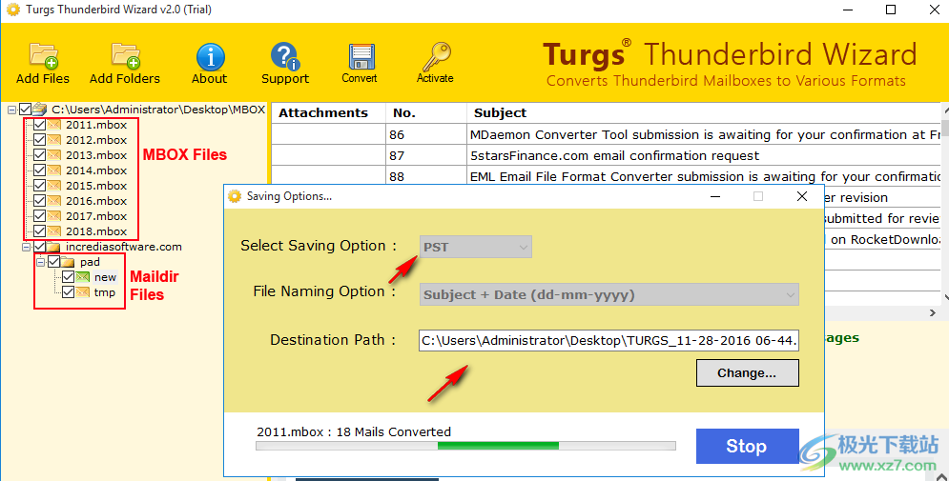Click the No. cell 87
Image resolution: width=949 pixels, height=481 pixels.
pyautogui.click(x=426, y=156)
